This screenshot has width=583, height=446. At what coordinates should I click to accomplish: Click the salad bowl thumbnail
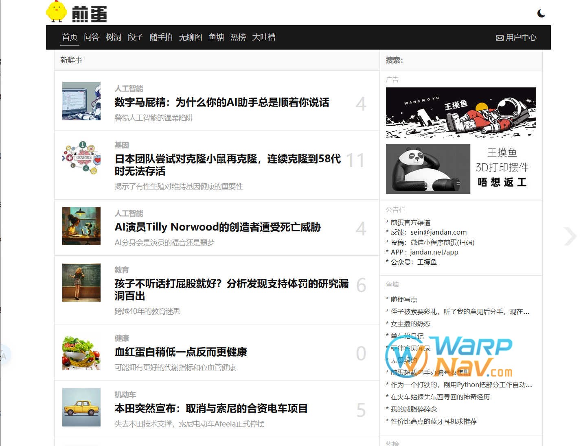click(81, 351)
